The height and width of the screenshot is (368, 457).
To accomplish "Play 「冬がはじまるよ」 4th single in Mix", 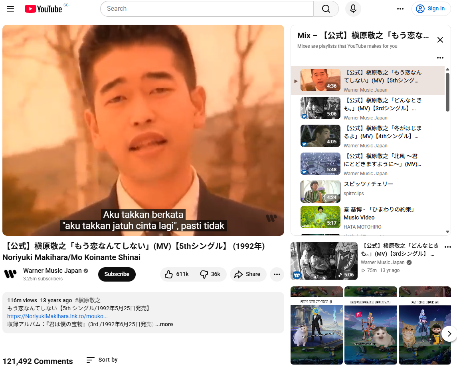I will [x=368, y=137].
